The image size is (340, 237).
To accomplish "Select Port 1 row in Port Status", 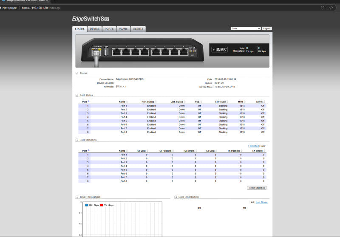I will [173, 106].
